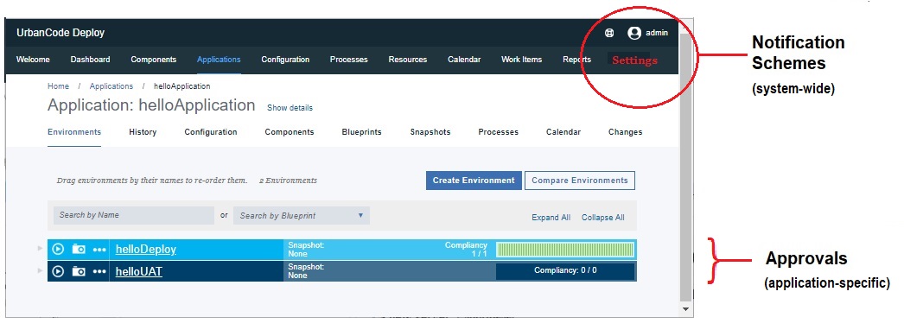Switch to the application Calendar tab
The width and height of the screenshot is (904, 336).
coord(563,132)
